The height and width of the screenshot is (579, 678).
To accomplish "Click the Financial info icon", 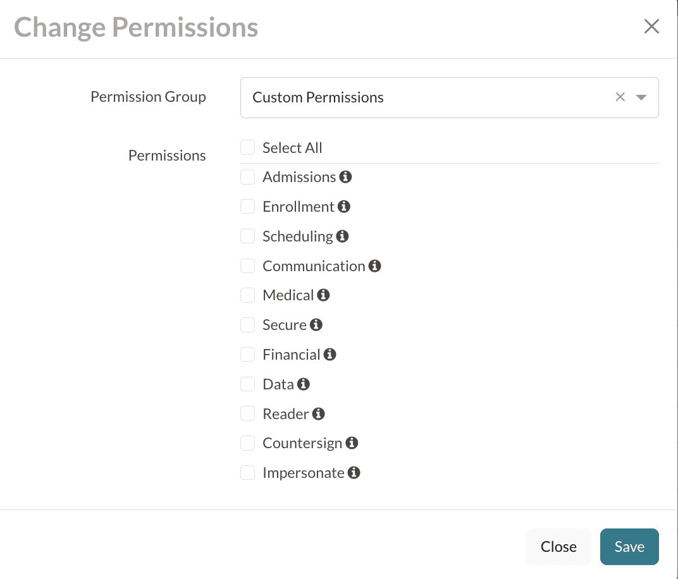I will coord(330,355).
